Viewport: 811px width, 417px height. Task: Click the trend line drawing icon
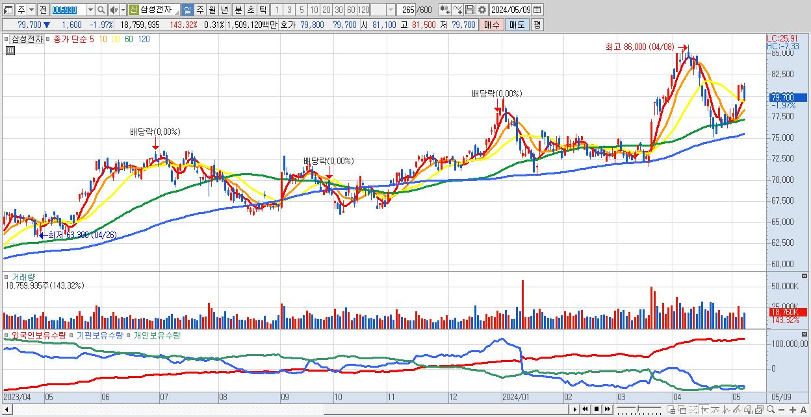(737, 410)
